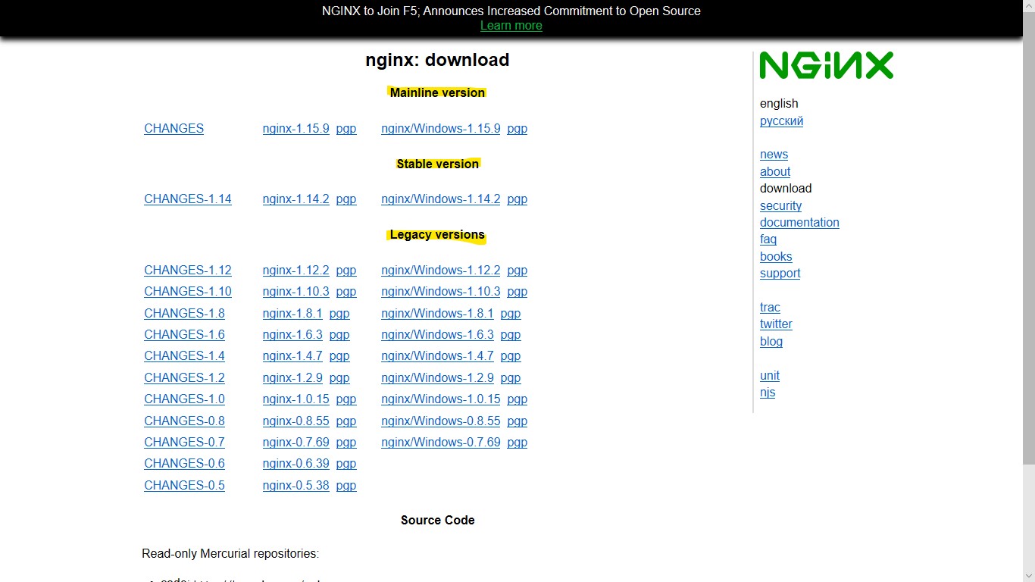The image size is (1035, 582).
Task: Download nginx-0.5.38
Action: tap(296, 486)
